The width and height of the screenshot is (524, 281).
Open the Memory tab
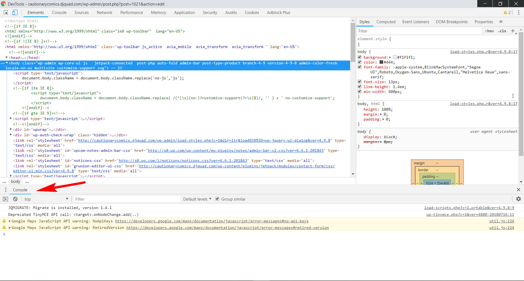pyautogui.click(x=159, y=12)
